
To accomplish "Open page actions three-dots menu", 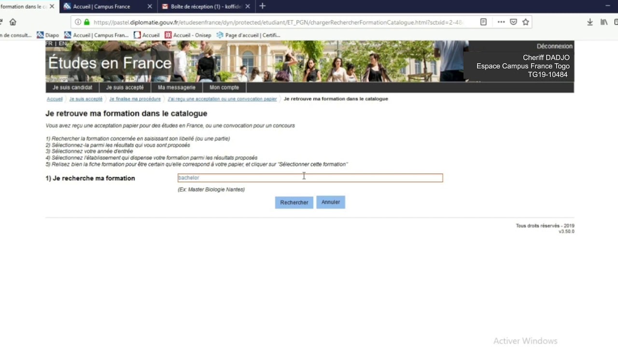I will pyautogui.click(x=501, y=22).
